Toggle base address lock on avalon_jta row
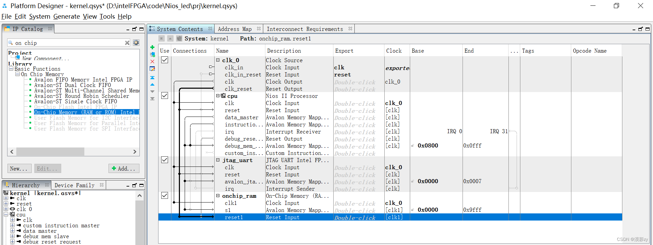The width and height of the screenshot is (653, 245). [x=413, y=181]
